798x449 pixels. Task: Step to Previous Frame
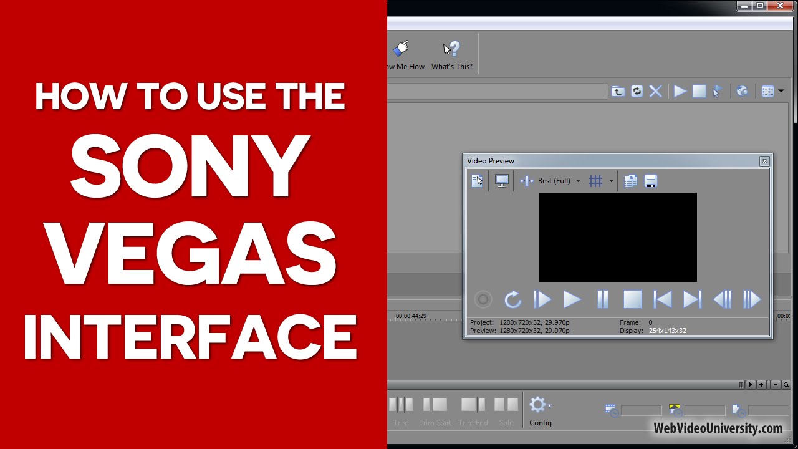722,300
